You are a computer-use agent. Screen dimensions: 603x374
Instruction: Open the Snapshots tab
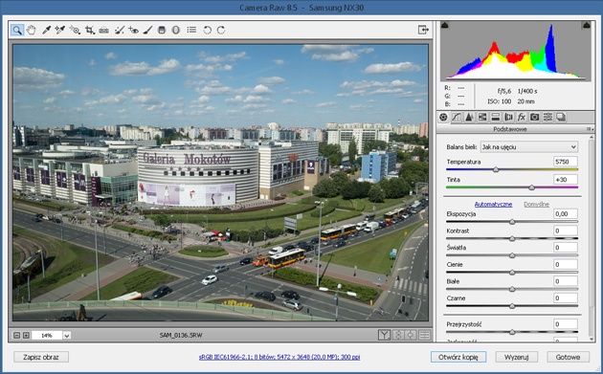coord(561,118)
